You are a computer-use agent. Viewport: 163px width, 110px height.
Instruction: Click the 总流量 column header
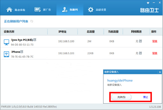tap(91, 32)
